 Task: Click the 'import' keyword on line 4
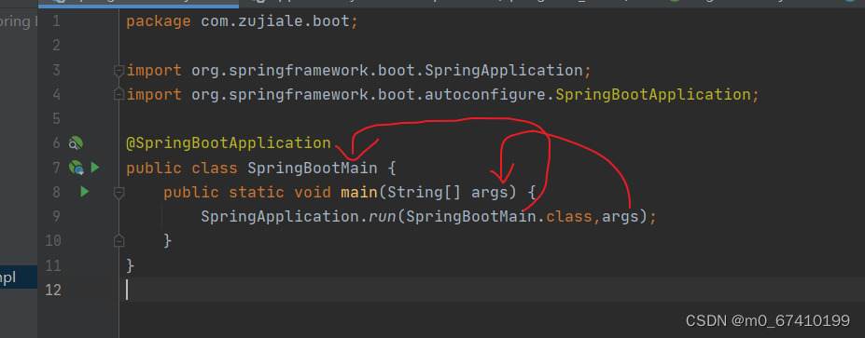point(154,95)
